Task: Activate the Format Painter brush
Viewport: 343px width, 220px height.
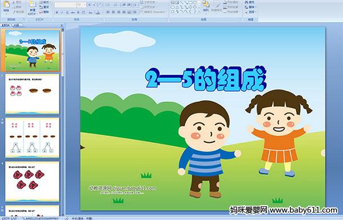Action: tap(14, 12)
